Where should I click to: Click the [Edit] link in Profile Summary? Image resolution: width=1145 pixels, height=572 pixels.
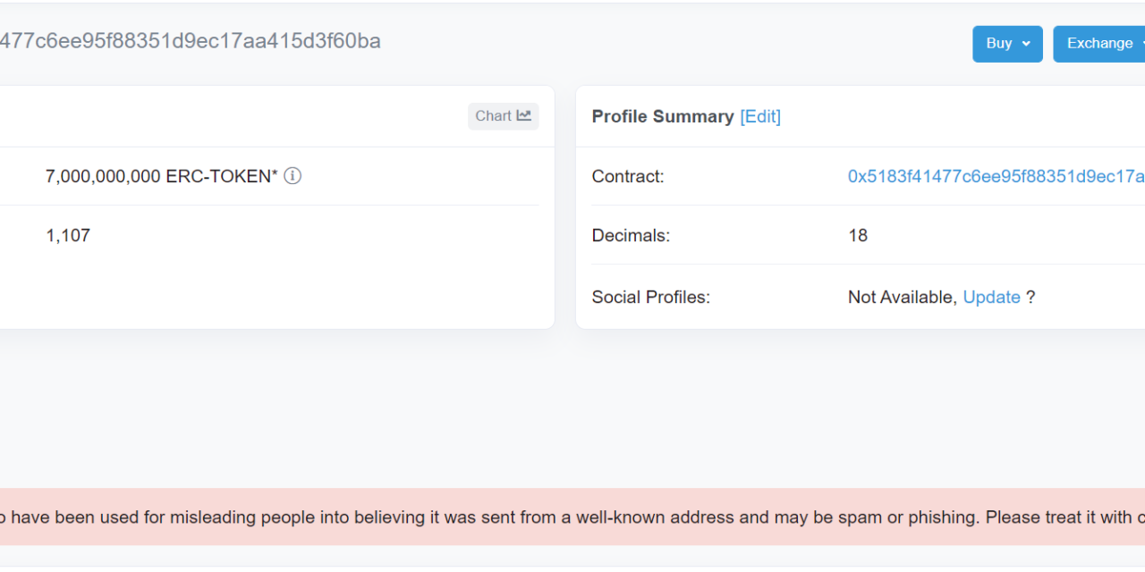pyautogui.click(x=760, y=117)
